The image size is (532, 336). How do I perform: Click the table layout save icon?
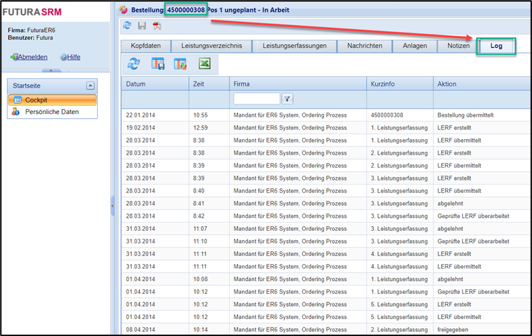pos(158,64)
